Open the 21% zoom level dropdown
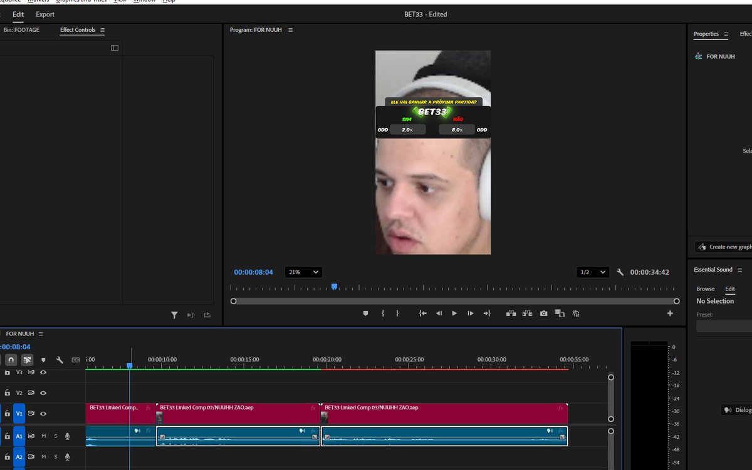This screenshot has height=470, width=752. (x=303, y=272)
